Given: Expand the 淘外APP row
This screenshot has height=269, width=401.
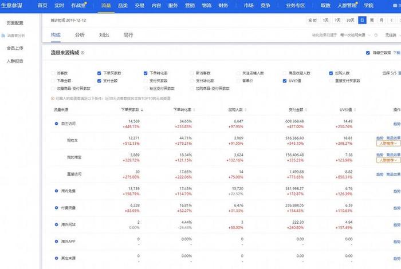Looking at the screenshot, I should 56,242.
